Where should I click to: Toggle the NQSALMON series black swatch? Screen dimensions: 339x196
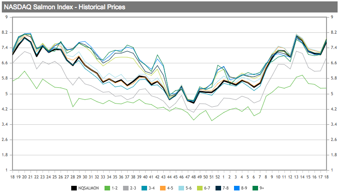point(74,188)
